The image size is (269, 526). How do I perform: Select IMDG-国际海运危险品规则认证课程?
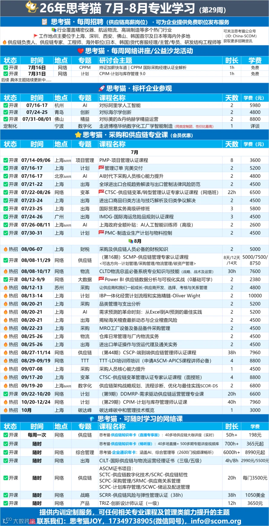136,217
